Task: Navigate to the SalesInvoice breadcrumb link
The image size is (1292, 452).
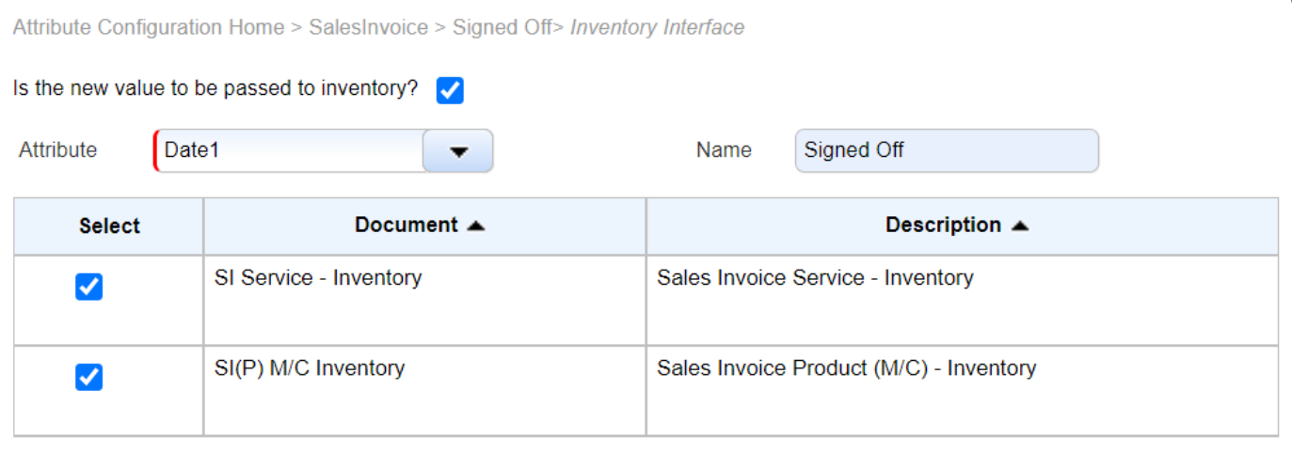Action: pyautogui.click(x=368, y=27)
